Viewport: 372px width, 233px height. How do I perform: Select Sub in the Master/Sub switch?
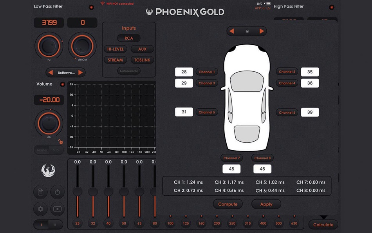[x=56, y=150]
